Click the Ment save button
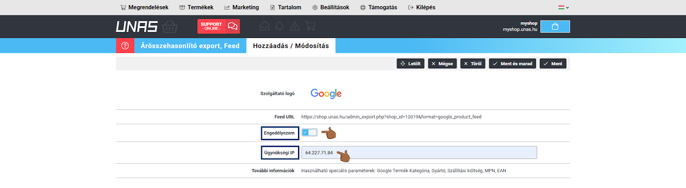 [x=553, y=64]
